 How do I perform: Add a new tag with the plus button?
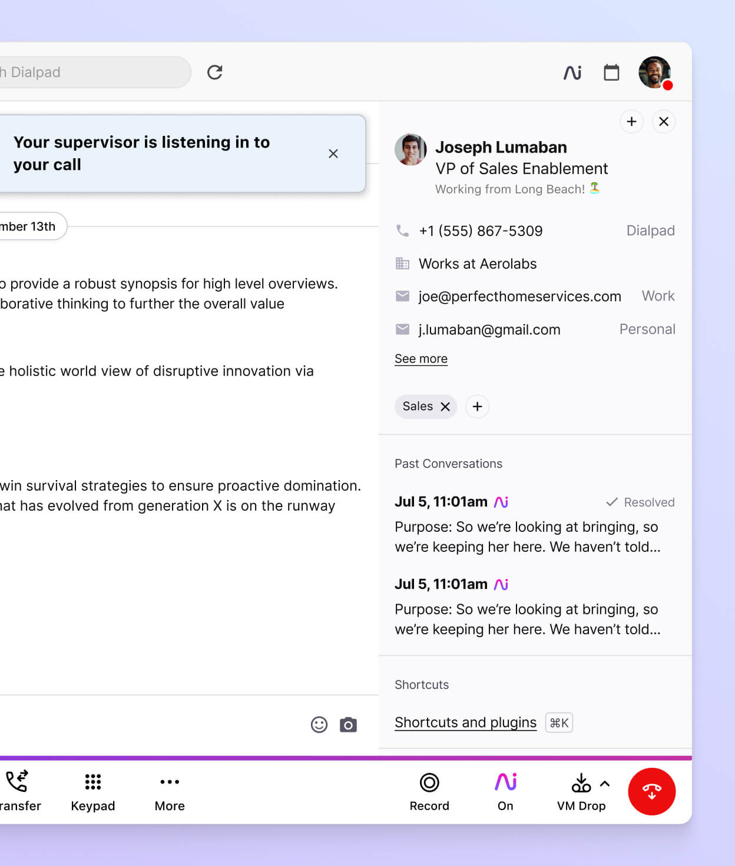[x=477, y=407]
